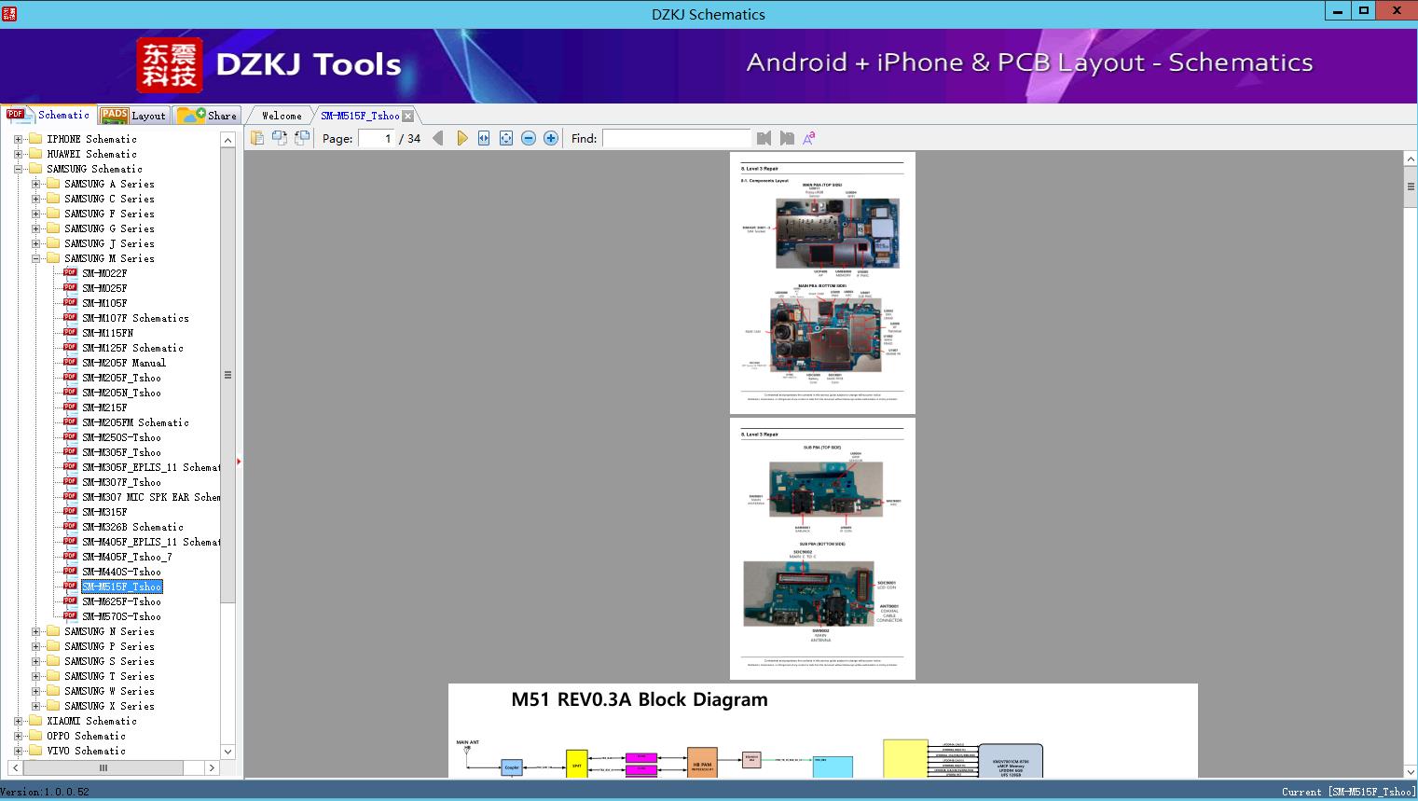
Task: Click SM-M115FN PDF icon
Action: coord(70,333)
